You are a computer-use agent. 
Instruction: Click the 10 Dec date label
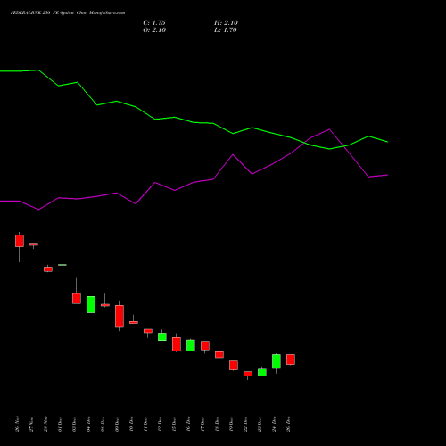[x=131, y=425]
